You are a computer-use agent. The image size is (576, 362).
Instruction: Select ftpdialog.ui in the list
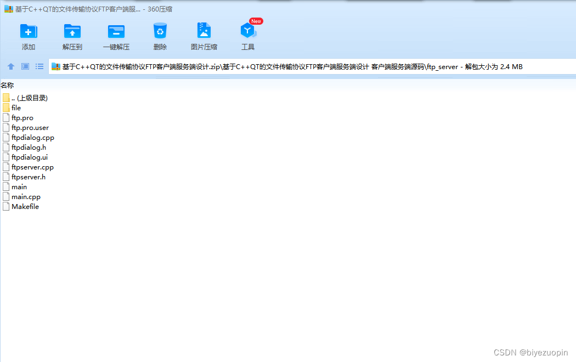click(x=29, y=157)
